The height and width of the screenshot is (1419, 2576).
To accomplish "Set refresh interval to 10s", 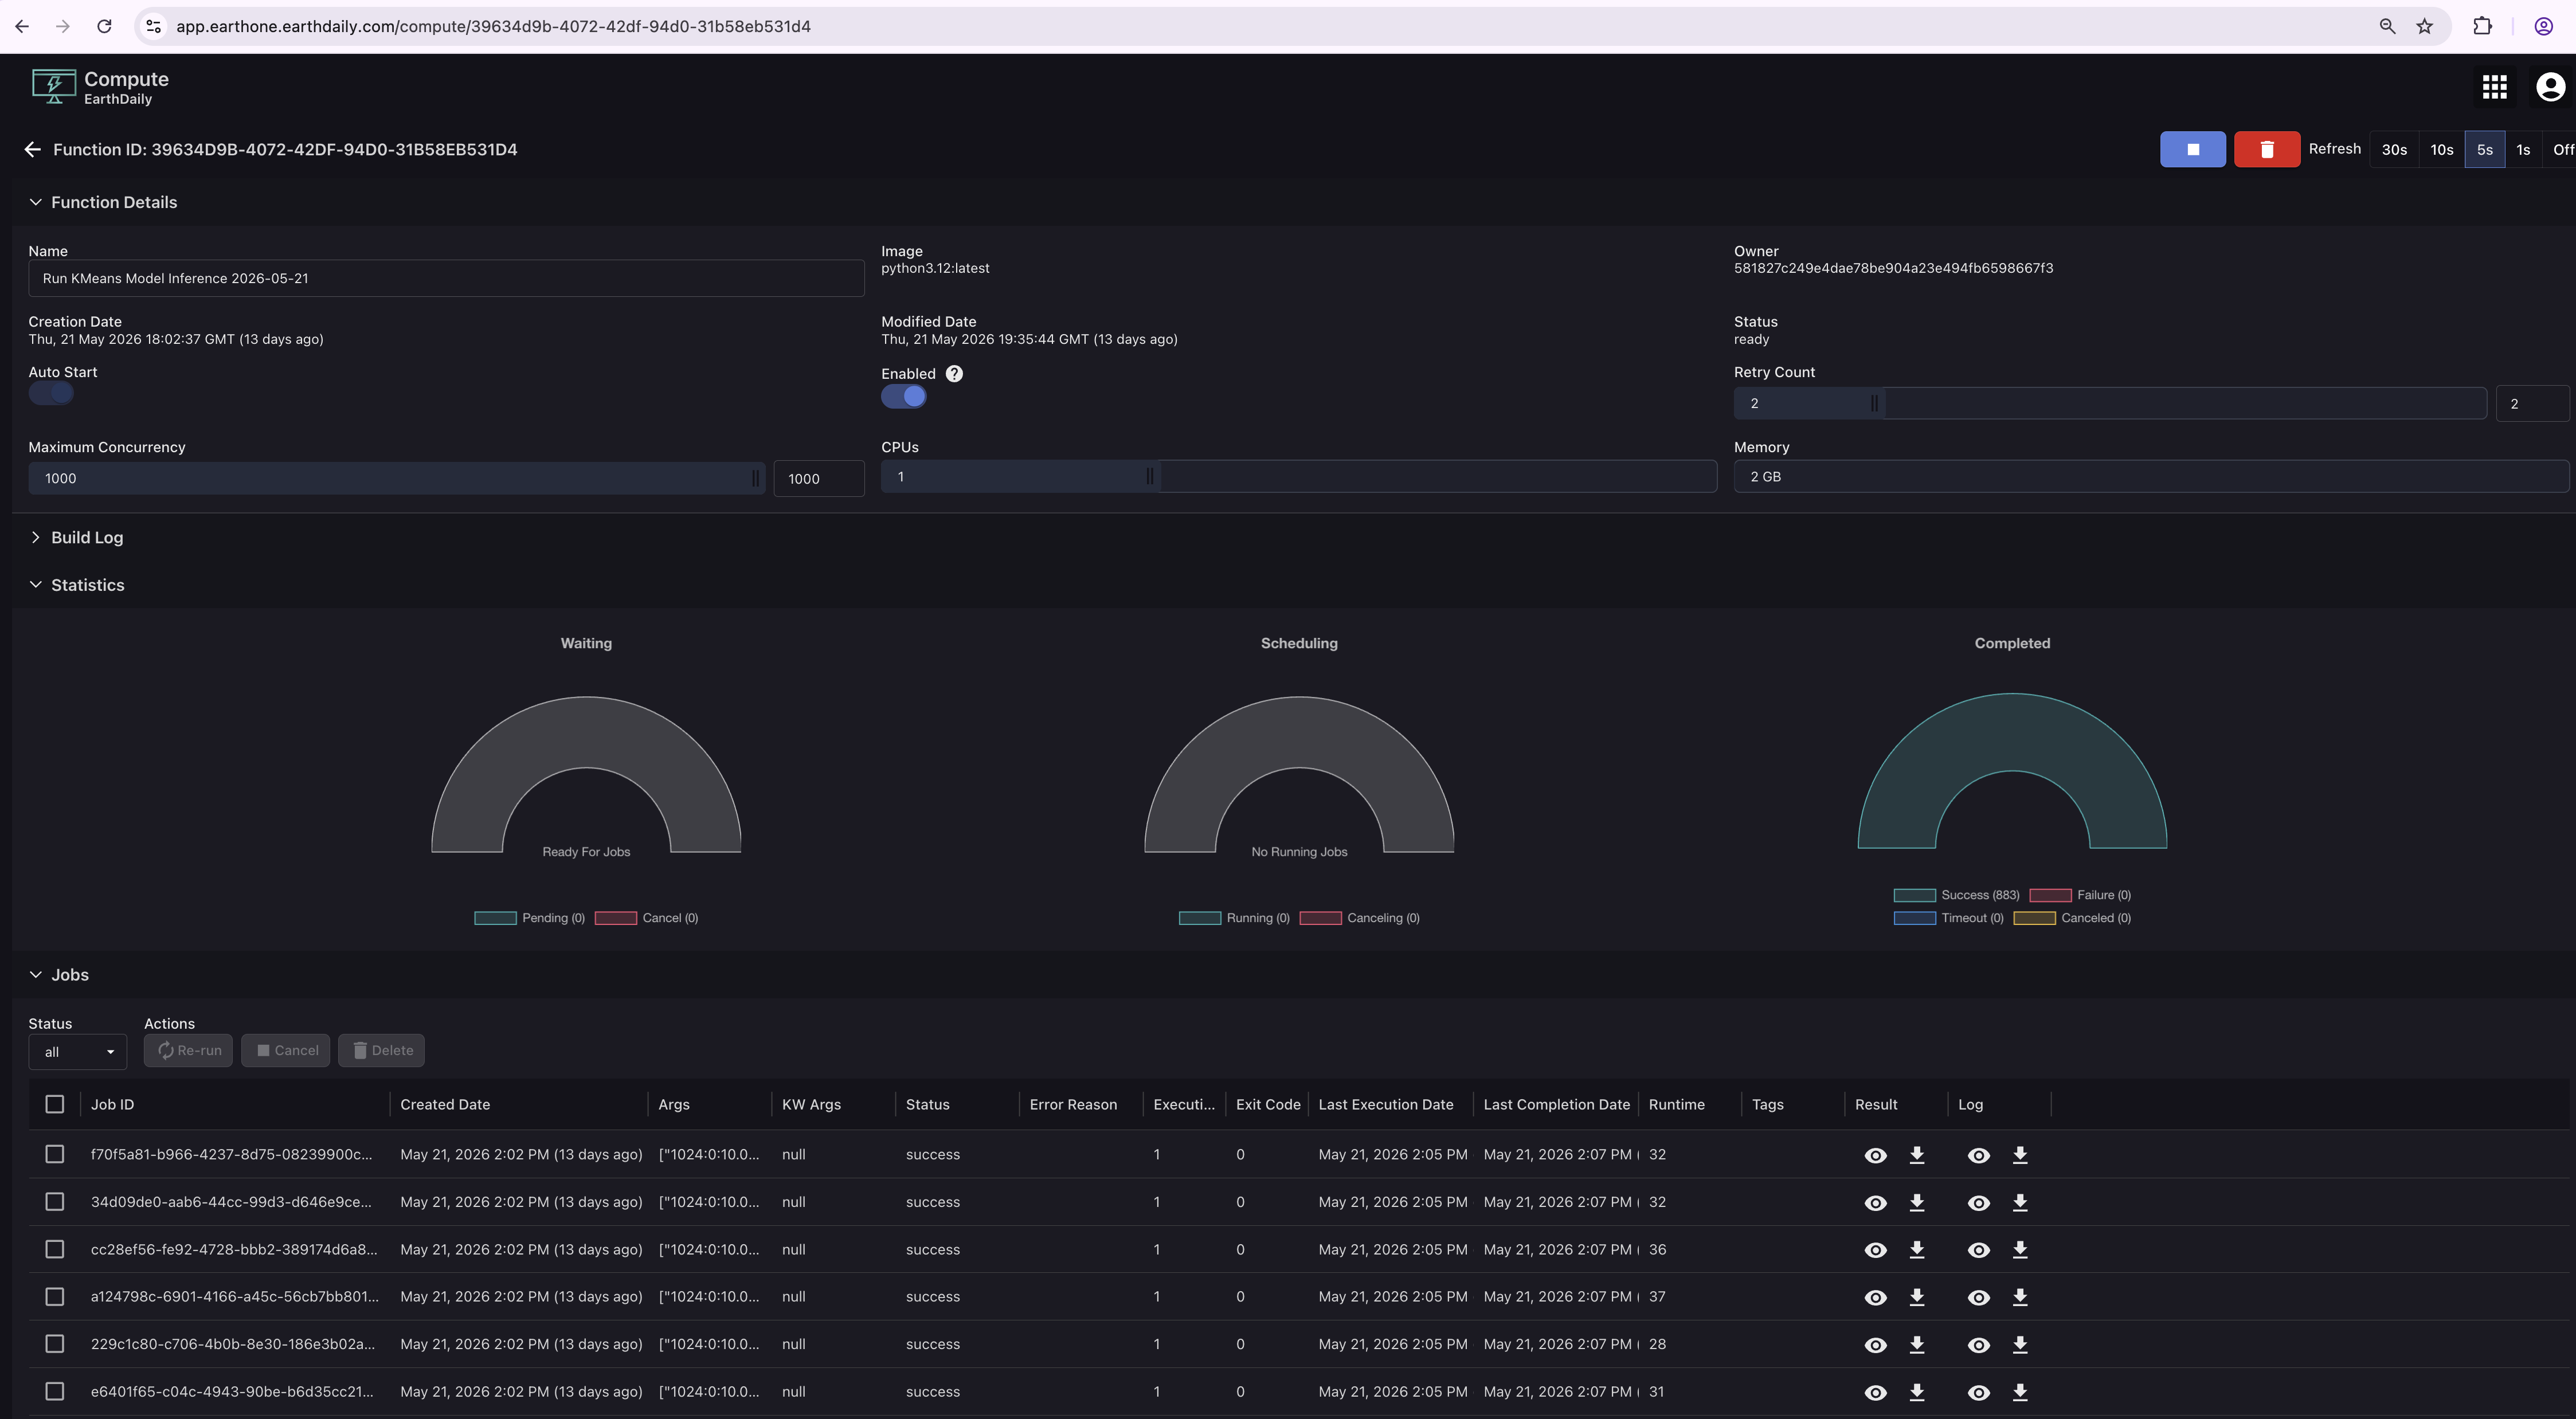I will click(2441, 149).
